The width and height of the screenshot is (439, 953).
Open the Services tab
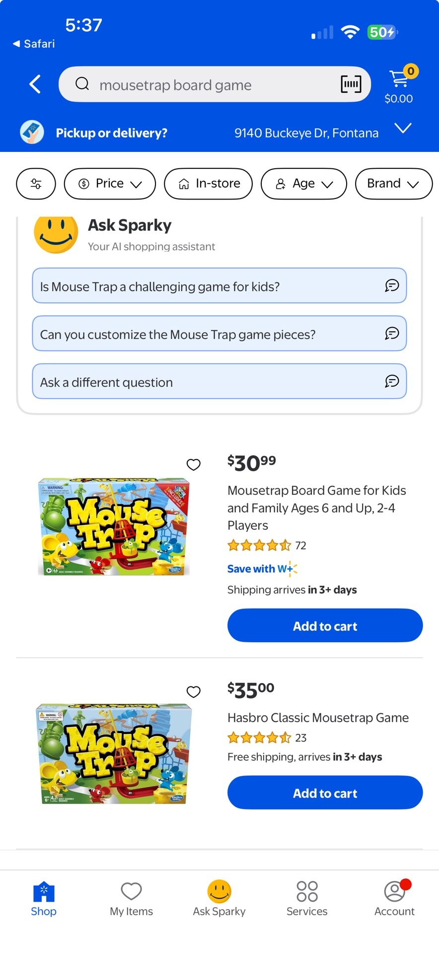pyautogui.click(x=307, y=898)
